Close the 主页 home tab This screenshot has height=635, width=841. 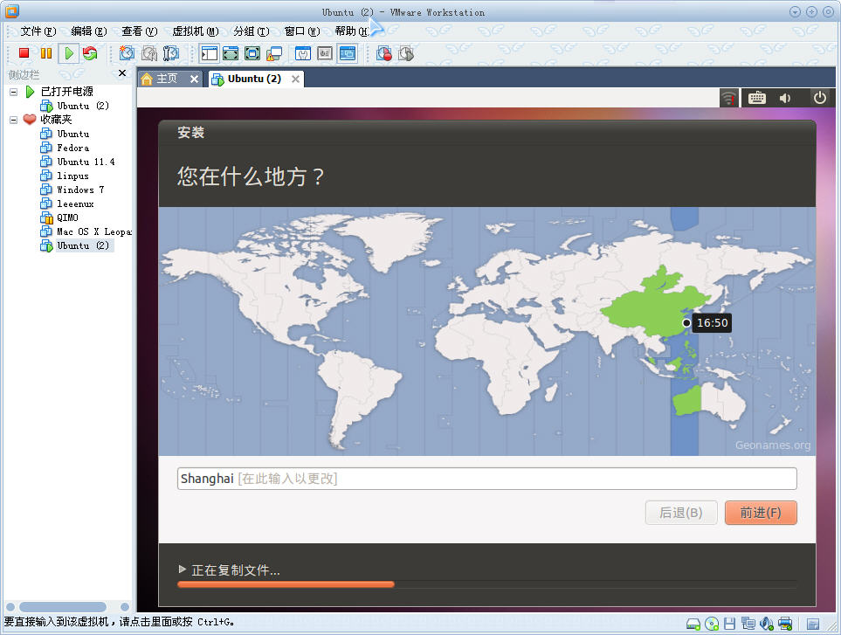194,79
